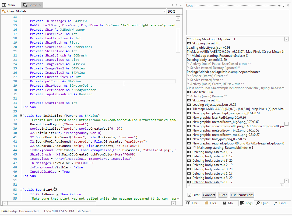Click the List Permissions button
Viewport: 292px width, 216px height.
[x=242, y=195]
